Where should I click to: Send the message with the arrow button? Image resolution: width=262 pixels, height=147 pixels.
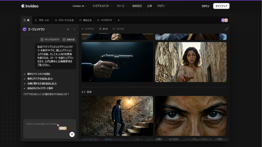coord(72,134)
